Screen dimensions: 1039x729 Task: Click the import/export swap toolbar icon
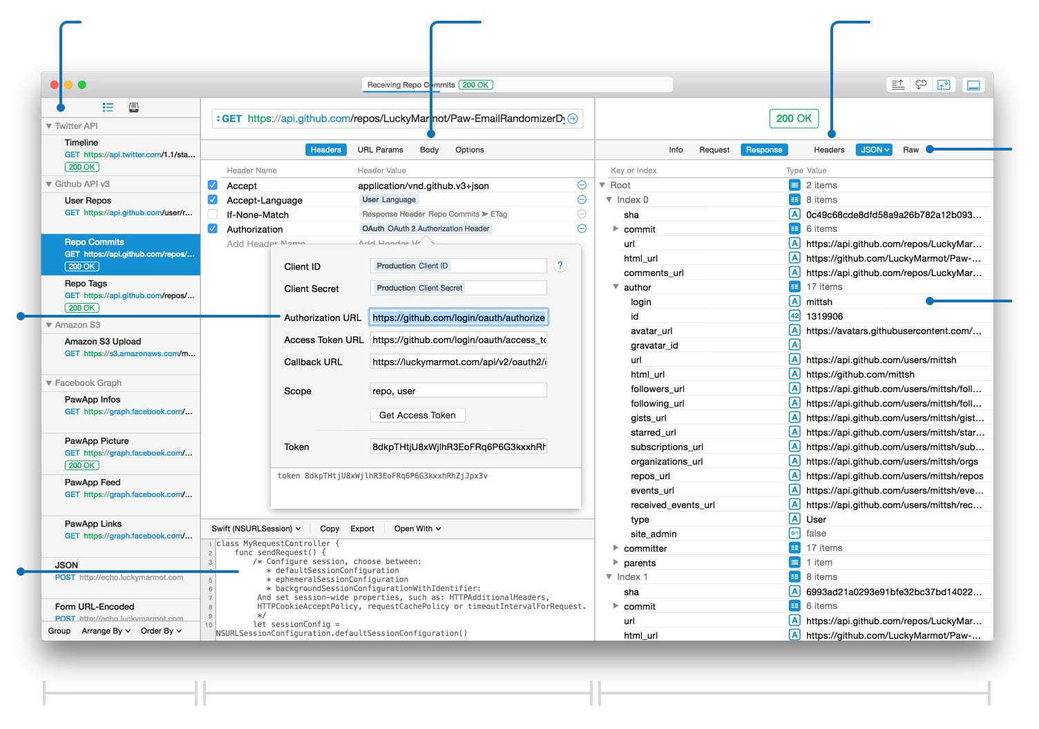click(x=944, y=85)
